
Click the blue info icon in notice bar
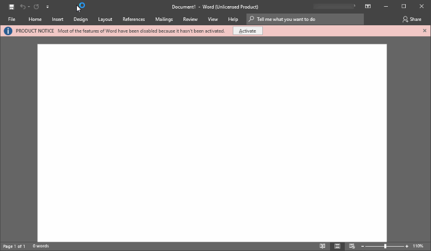[7, 31]
